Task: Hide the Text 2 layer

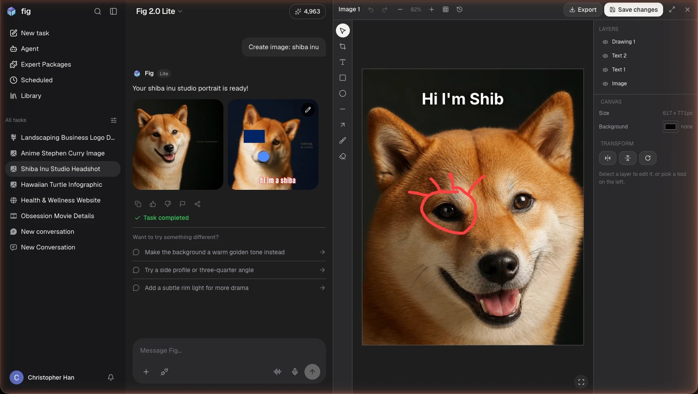Action: point(605,56)
